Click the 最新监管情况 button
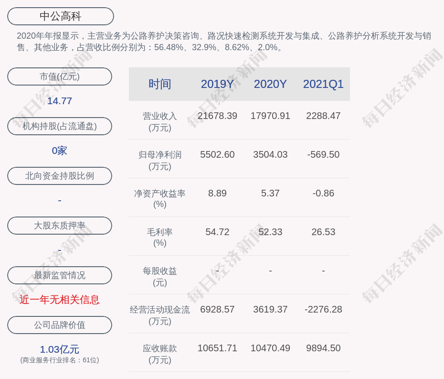 pyautogui.click(x=60, y=275)
